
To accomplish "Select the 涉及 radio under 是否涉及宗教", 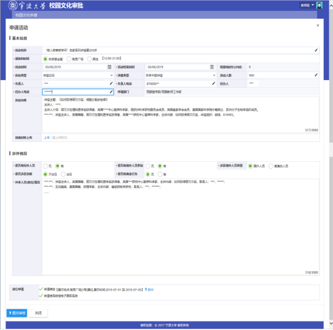I will click(63, 174).
